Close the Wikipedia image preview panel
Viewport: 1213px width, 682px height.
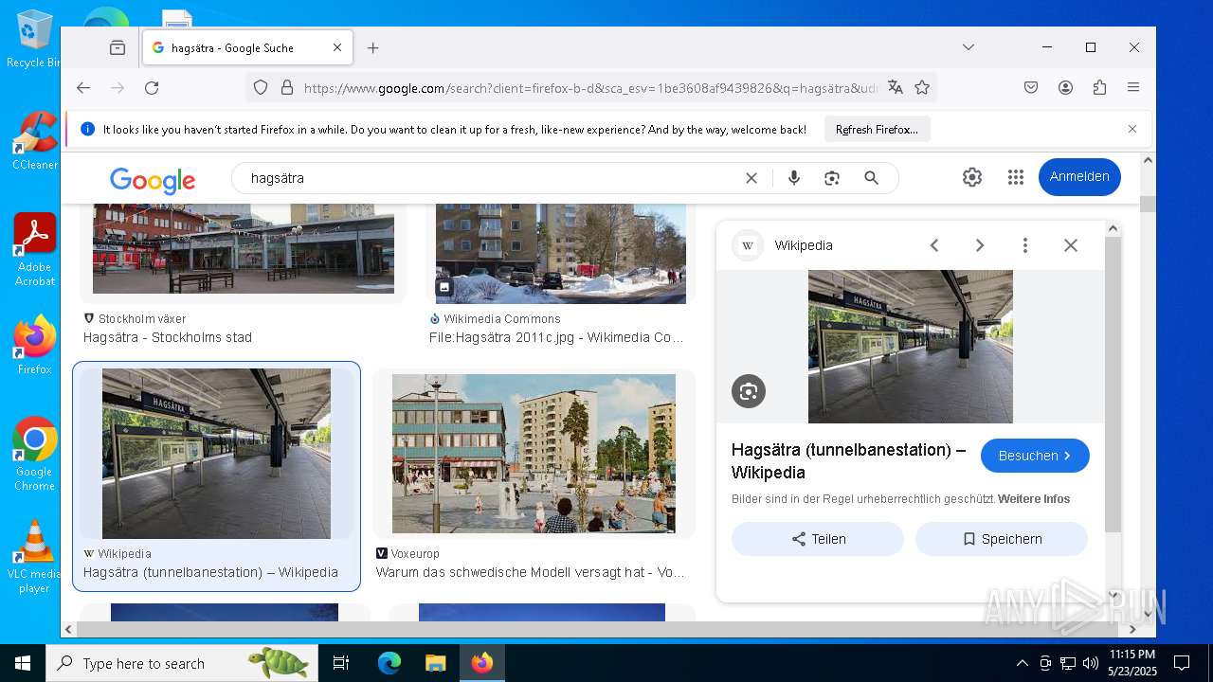click(x=1071, y=245)
